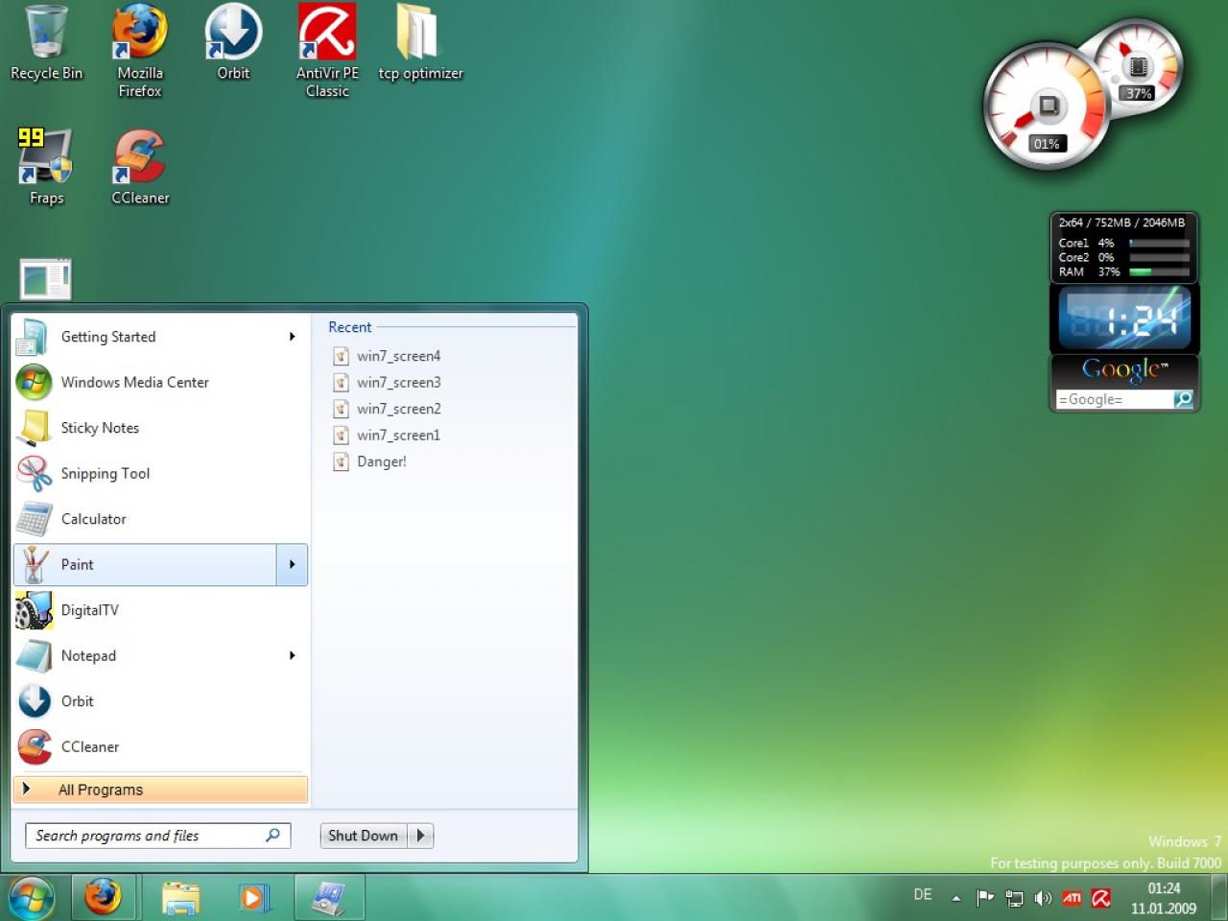Viewport: 1228px width, 921px height.
Task: Click the Core/RAM usage gadget
Action: pos(1123,248)
